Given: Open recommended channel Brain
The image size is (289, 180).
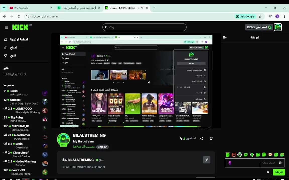Looking at the screenshot, I should point(26,146).
